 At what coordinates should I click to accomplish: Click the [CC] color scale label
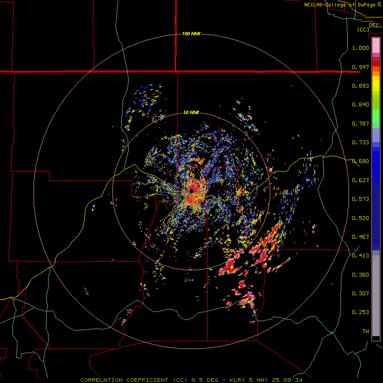[363, 29]
